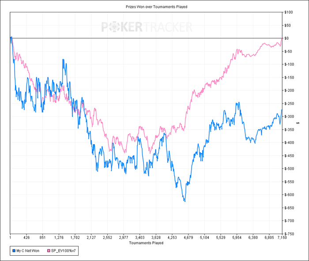Click the '$-700' y-axis value
309x261 pixels.
pos(289,221)
